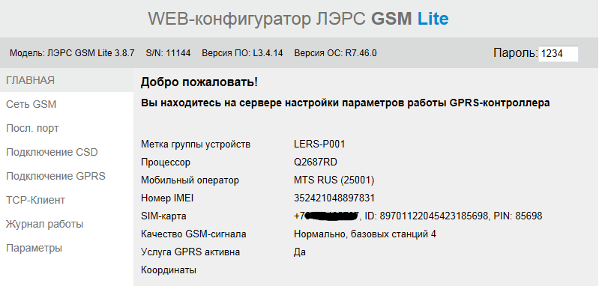Click the Версия ОС: R7.46.0 label
Screen dimensions: 599x286
pyautogui.click(x=335, y=53)
